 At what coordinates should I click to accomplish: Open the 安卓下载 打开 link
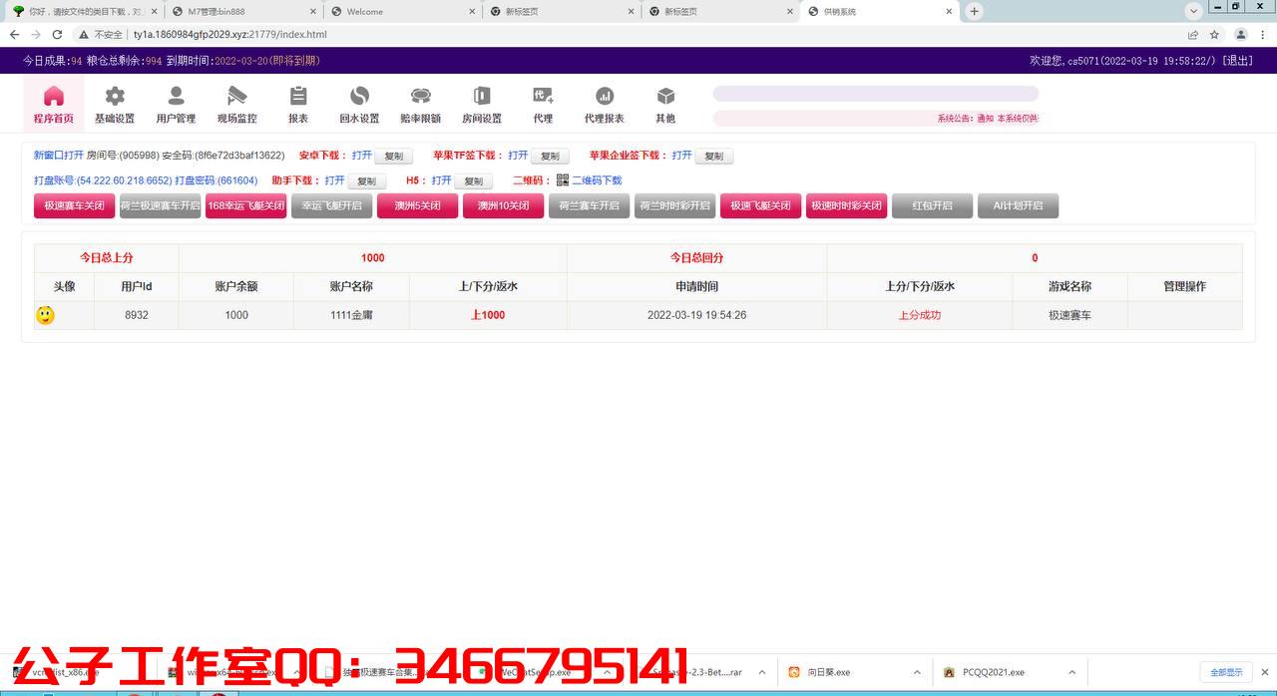coord(362,156)
